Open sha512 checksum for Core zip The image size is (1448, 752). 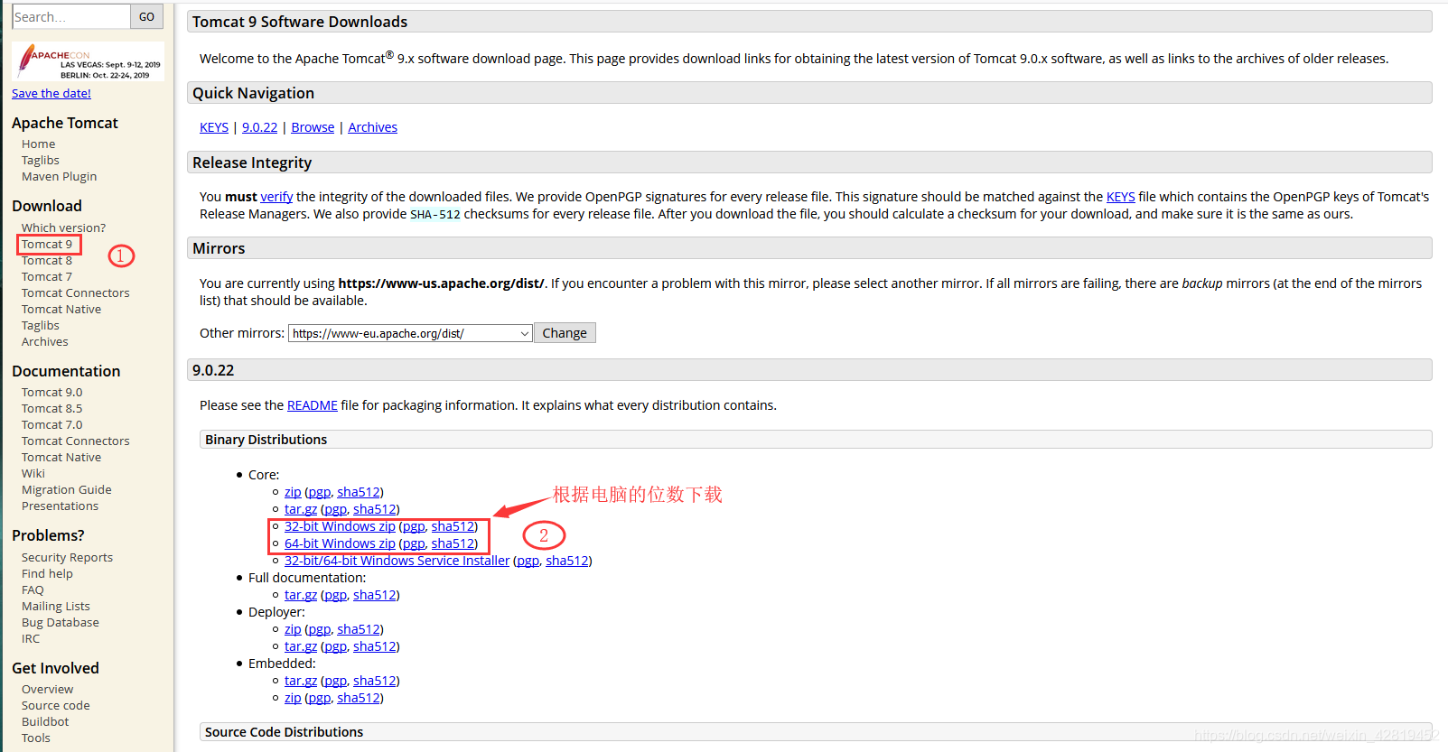(359, 492)
